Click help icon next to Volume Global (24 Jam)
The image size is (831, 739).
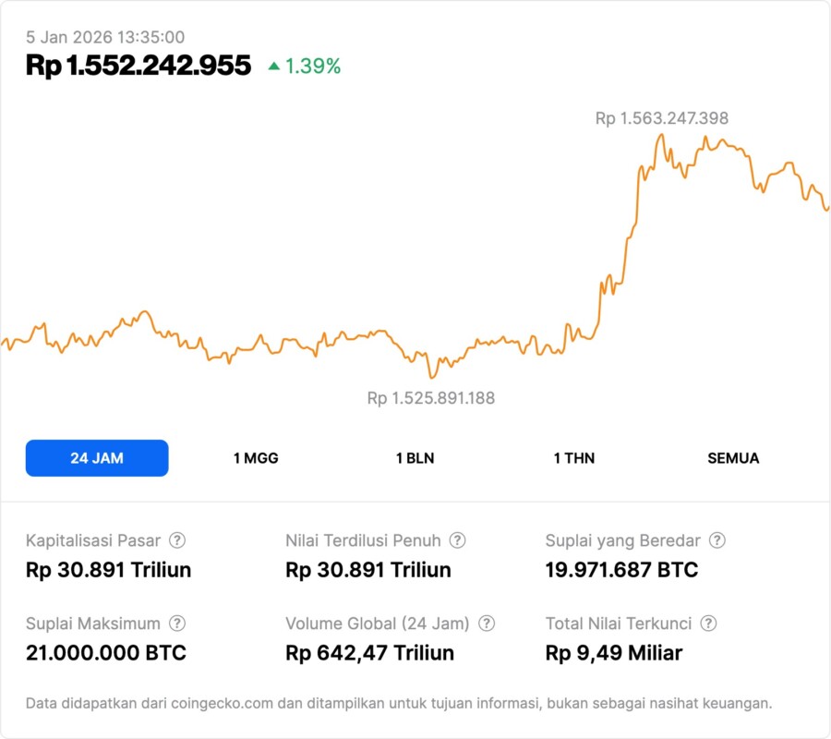[487, 624]
